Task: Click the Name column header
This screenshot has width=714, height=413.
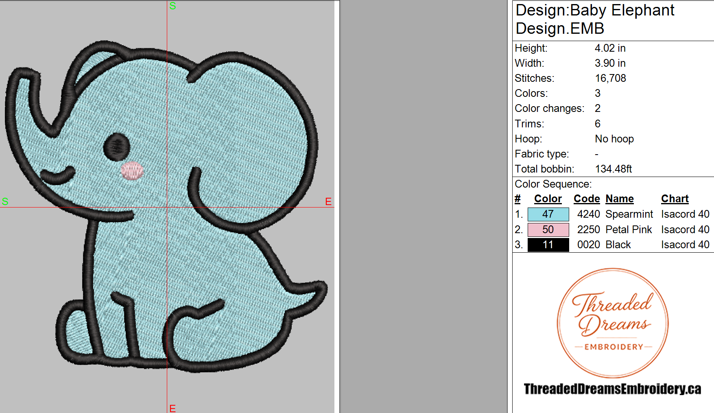Action: click(620, 199)
